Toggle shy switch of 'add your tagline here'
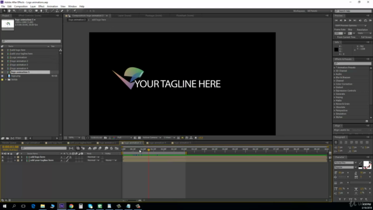Screen dimensions: 373x210 tap(61, 160)
